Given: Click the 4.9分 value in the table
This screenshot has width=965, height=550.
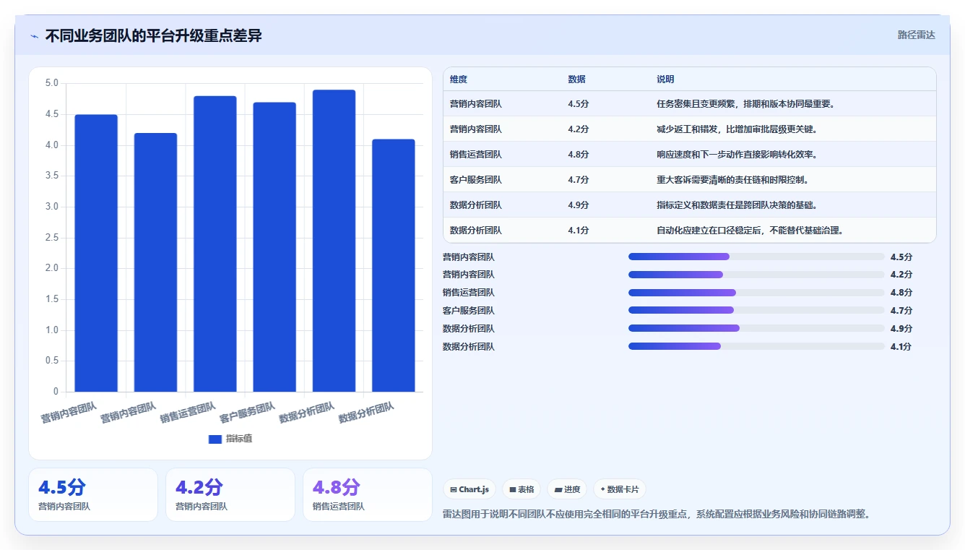Looking at the screenshot, I should coord(579,205).
